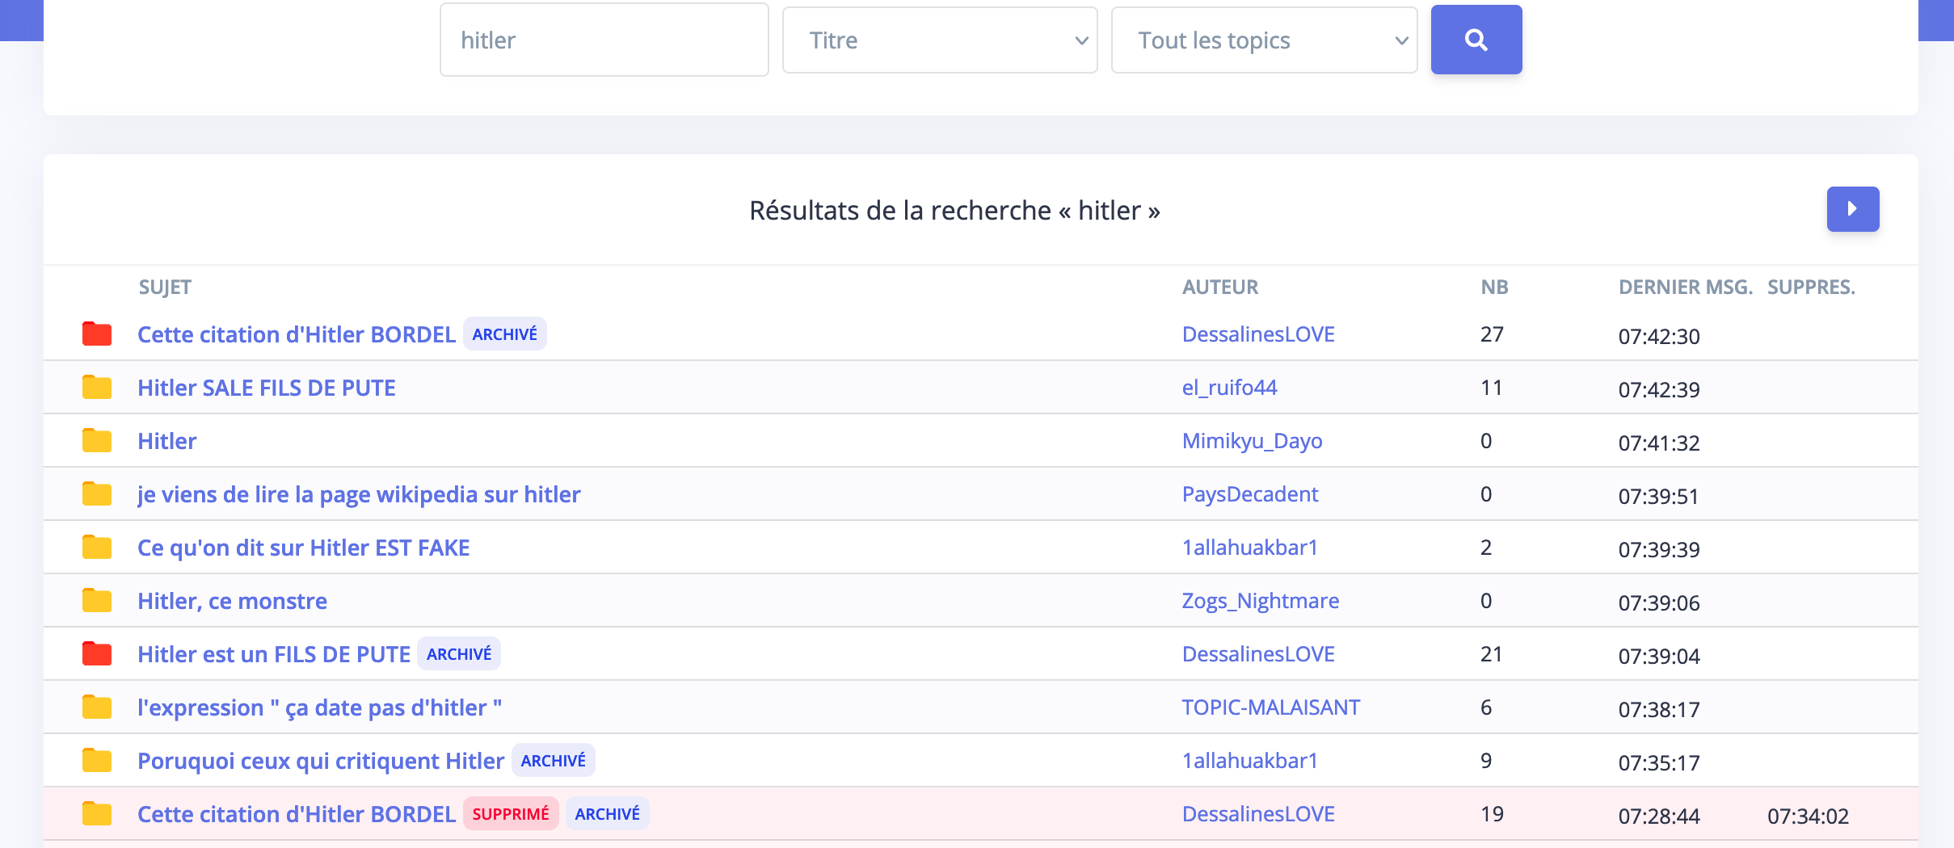Click folder icon beside Mimikyu_Dayo's topic
The image size is (1954, 848).
(97, 440)
